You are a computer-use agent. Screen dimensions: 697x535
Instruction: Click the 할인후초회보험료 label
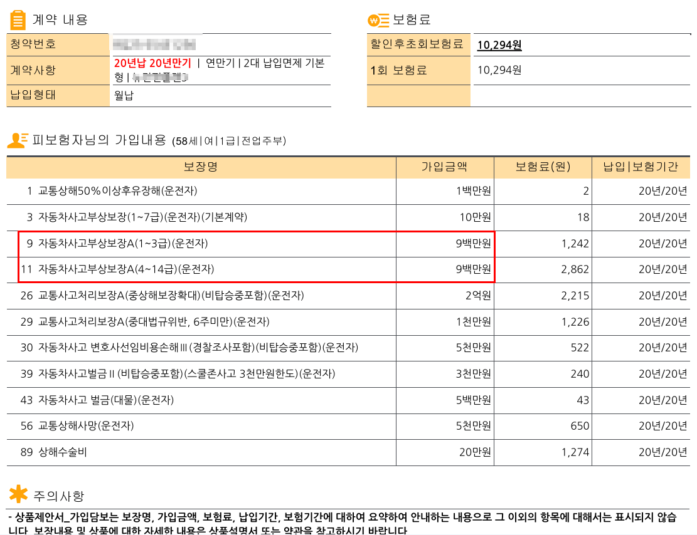[417, 43]
